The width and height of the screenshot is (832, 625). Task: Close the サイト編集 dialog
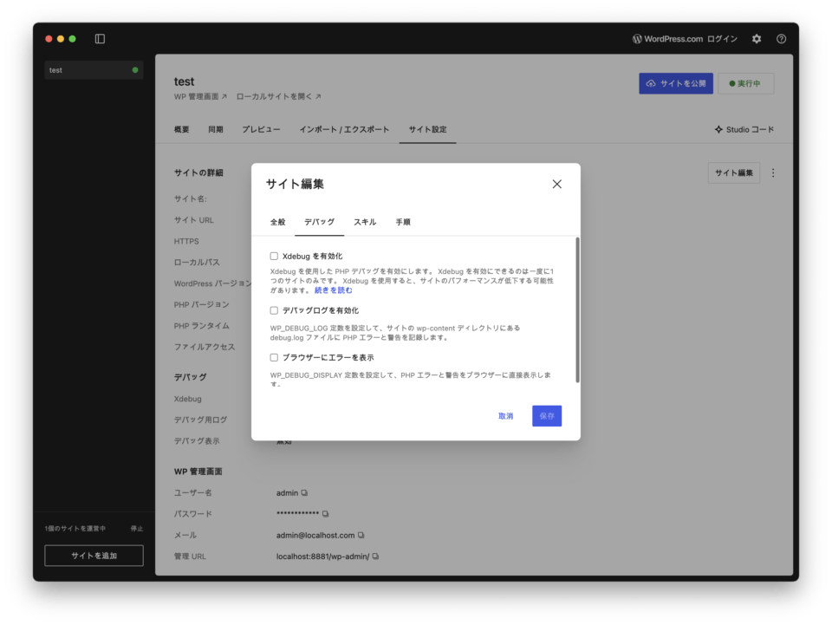556,184
